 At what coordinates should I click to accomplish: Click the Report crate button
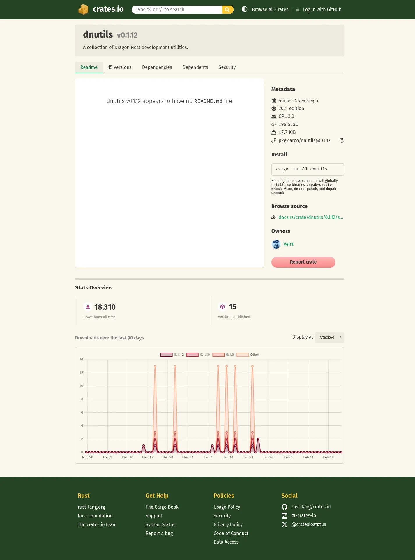coord(303,262)
